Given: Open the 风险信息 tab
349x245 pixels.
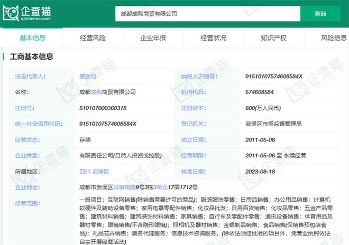Looking at the screenshot, I should [x=334, y=38].
